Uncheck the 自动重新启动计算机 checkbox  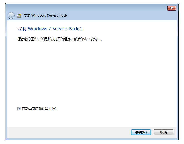19,109
